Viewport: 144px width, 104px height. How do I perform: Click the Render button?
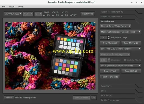pos(9,98)
